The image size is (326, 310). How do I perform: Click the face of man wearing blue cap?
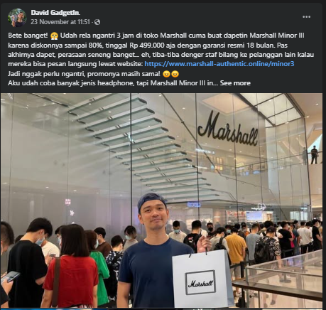tap(155, 215)
